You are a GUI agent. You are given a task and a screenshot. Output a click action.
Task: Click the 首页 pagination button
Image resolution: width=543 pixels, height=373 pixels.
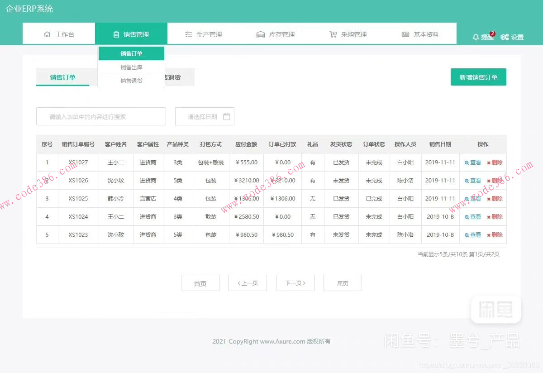200,283
